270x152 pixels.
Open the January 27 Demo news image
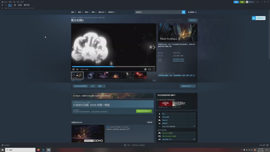point(88,133)
